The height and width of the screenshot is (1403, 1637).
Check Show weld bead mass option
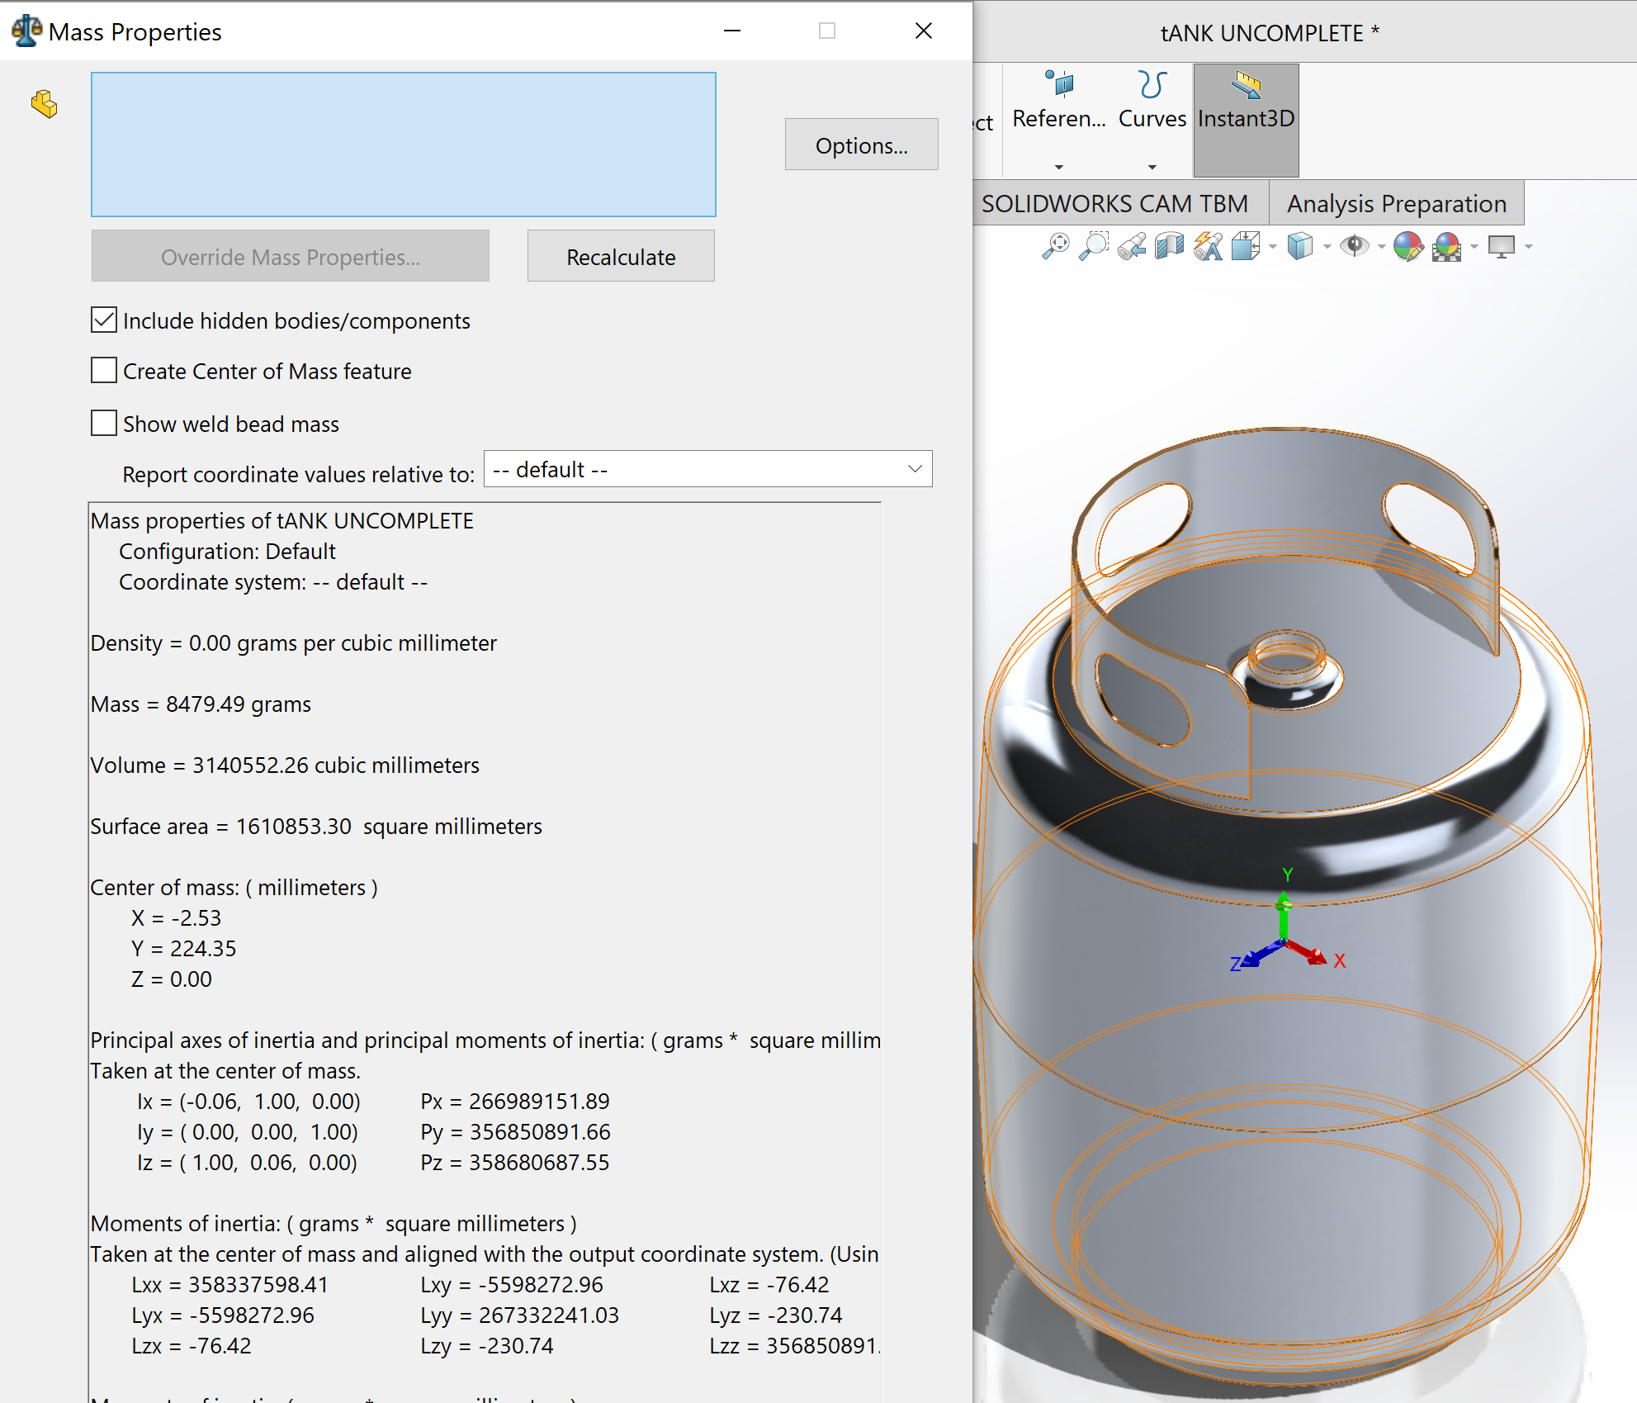[104, 423]
